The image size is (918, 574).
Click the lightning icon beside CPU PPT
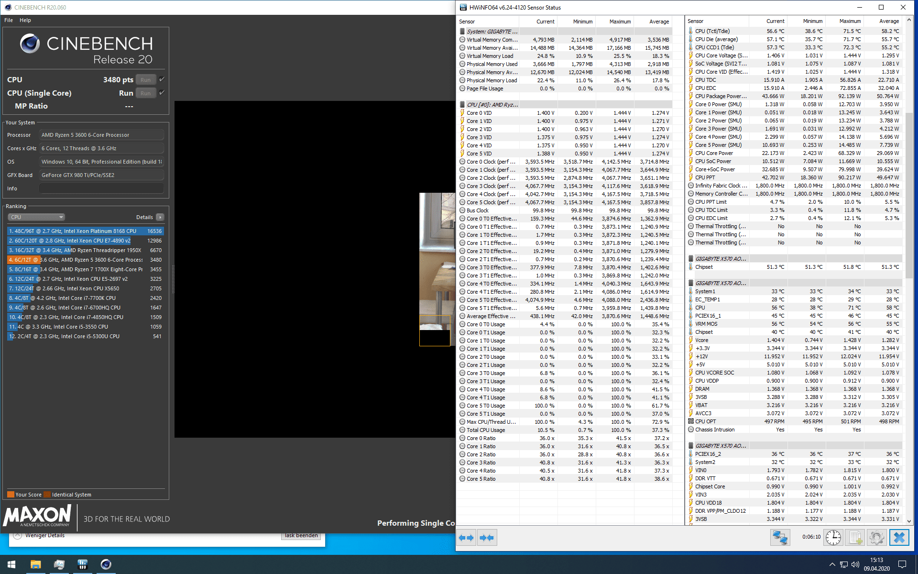(x=691, y=177)
